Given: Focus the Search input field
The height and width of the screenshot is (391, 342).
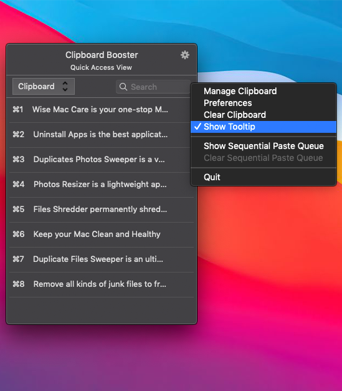Looking at the screenshot, I should pyautogui.click(x=153, y=87).
